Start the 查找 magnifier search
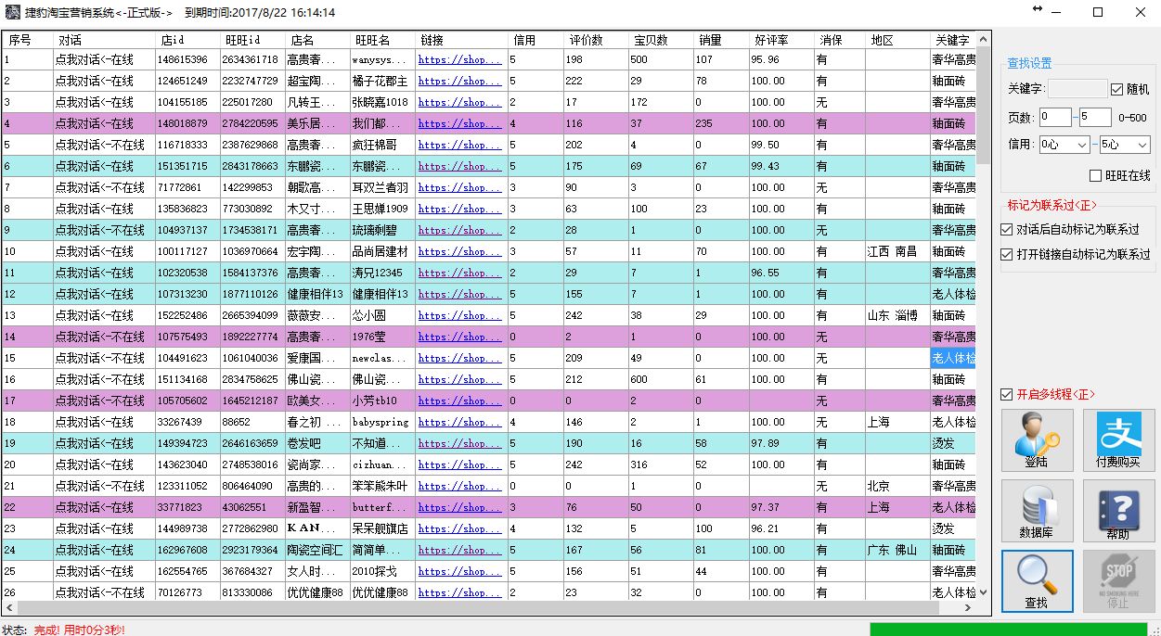 [1037, 581]
